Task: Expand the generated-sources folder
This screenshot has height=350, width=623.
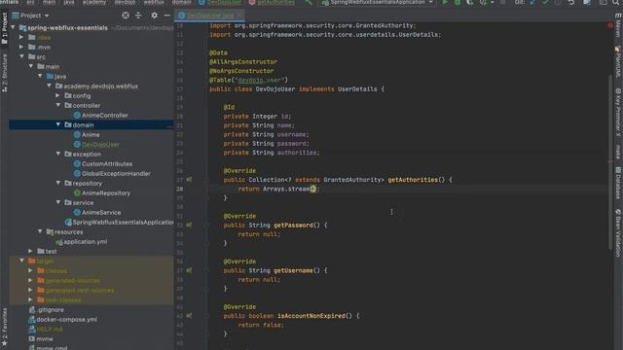Action: pos(30,281)
